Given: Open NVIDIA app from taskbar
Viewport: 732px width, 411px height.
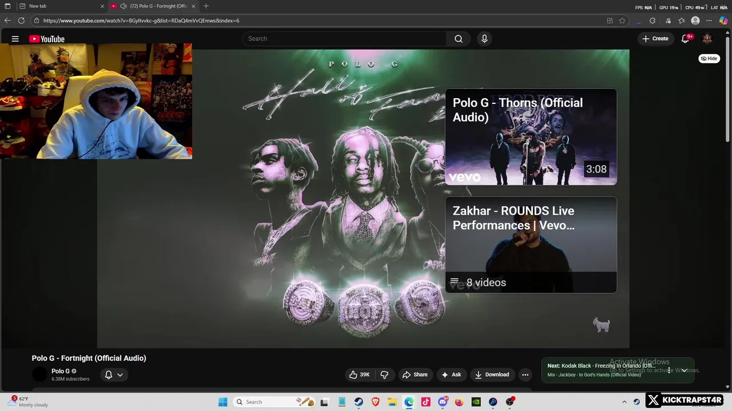Looking at the screenshot, I should pos(476,402).
